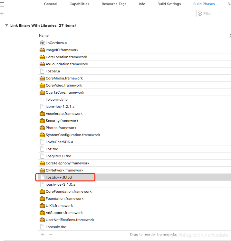Viewport: 231px width, 241px height.
Task: Select the Build Phases tab
Action: (204, 4)
